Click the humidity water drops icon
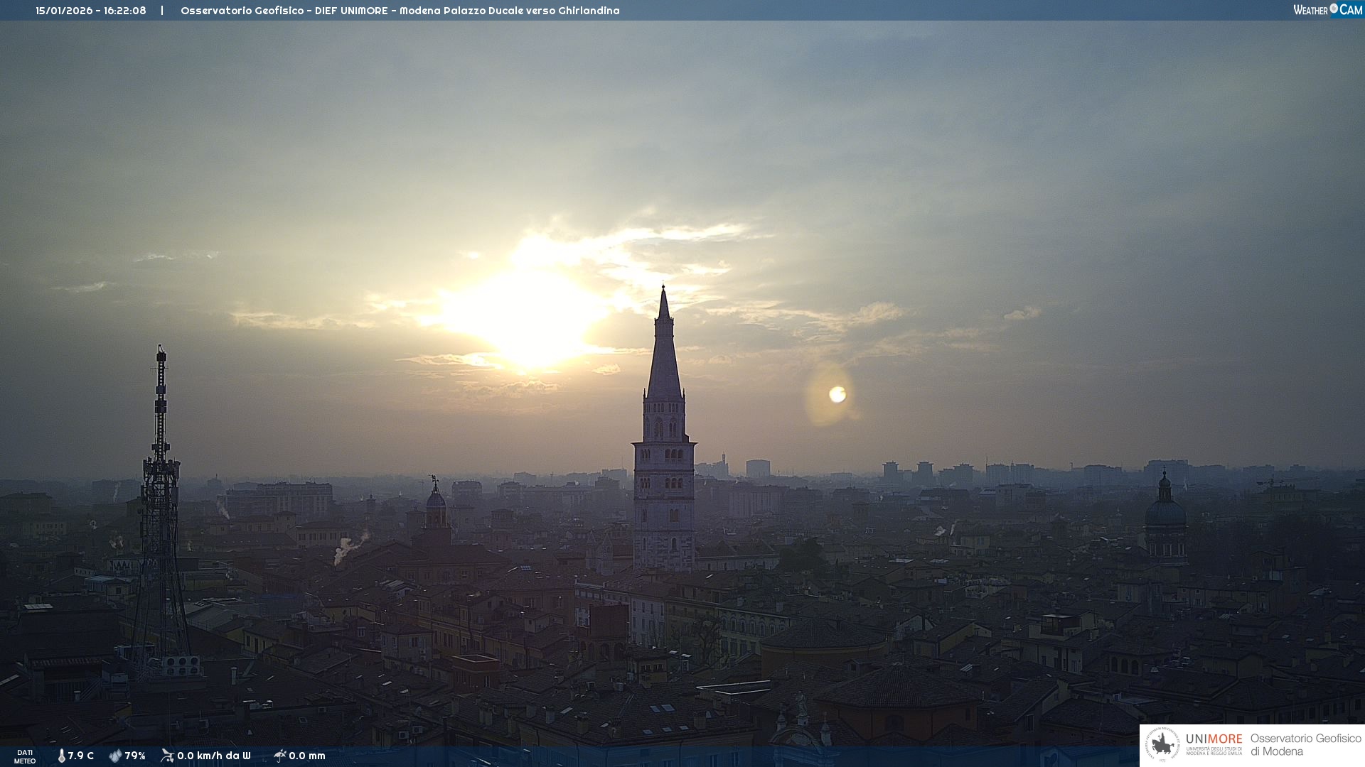The width and height of the screenshot is (1365, 767). [x=115, y=756]
